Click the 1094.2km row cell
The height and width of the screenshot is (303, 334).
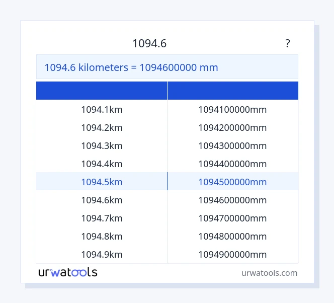tap(102, 127)
